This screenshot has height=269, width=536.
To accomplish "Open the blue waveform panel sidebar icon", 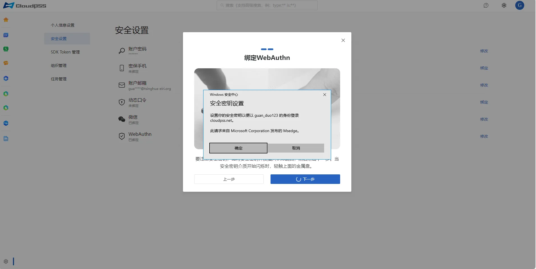I will pos(6,35).
